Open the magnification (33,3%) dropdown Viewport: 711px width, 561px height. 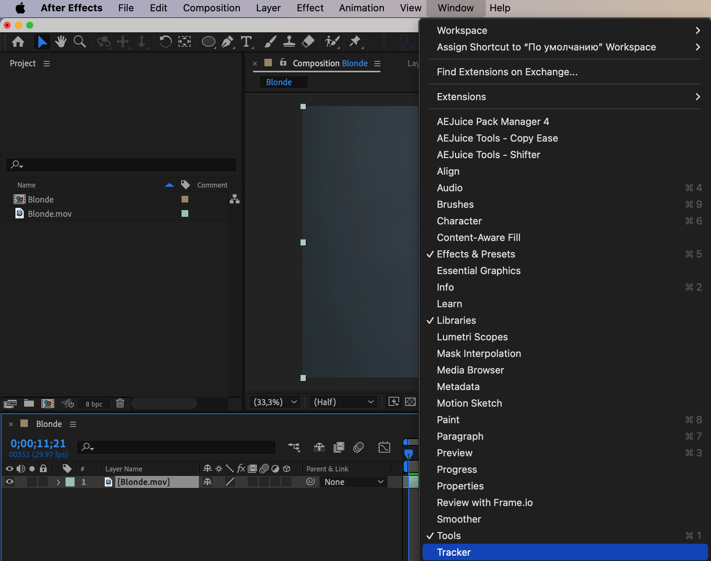275,402
